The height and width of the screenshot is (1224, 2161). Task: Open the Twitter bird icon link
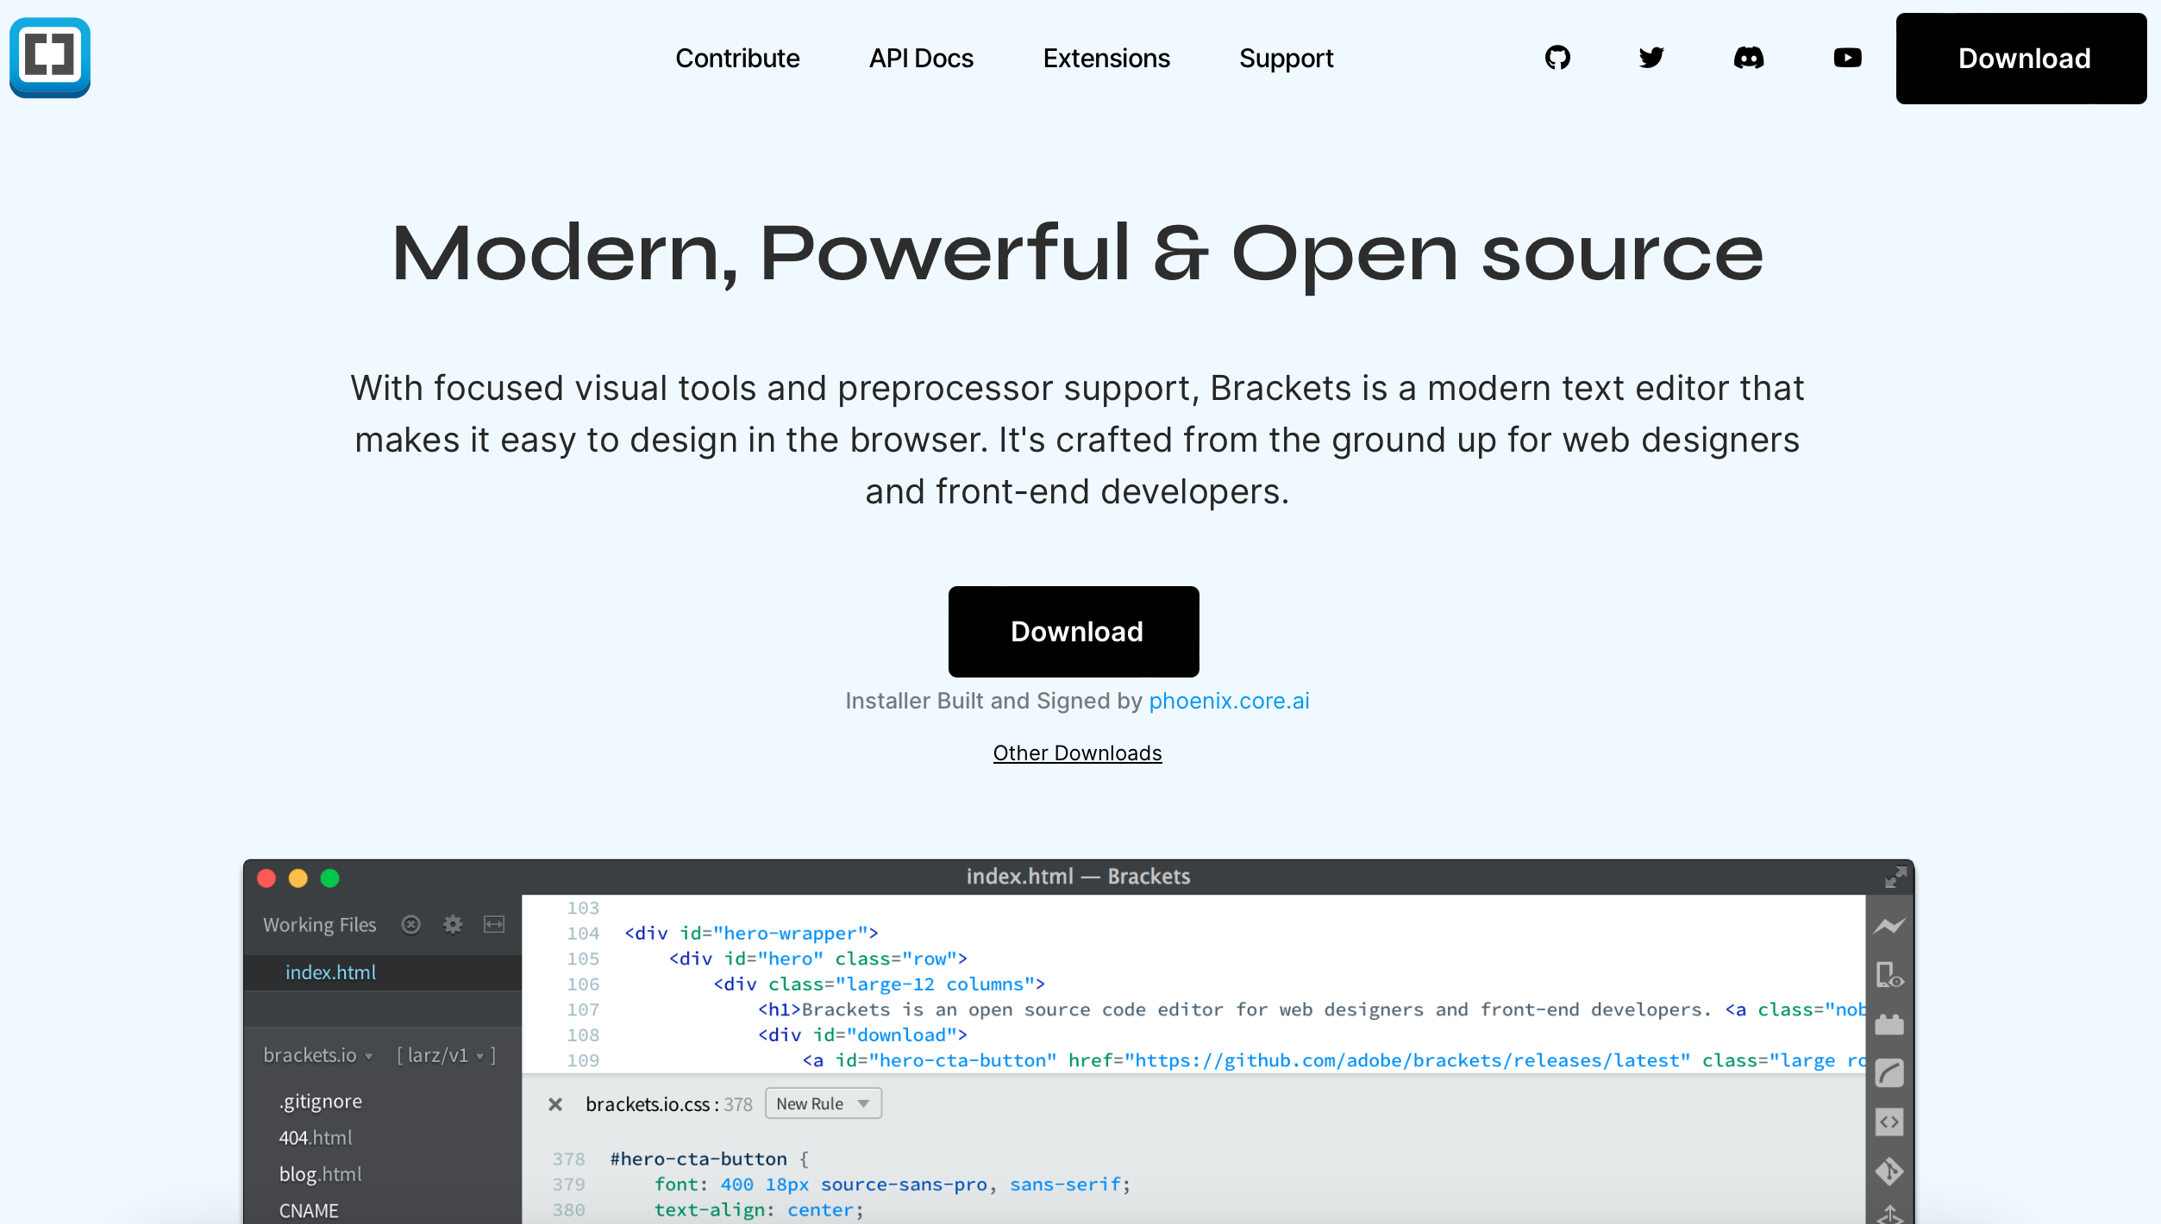(x=1651, y=58)
